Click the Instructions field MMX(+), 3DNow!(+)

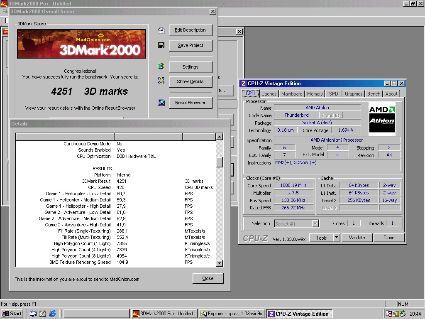[337, 165]
